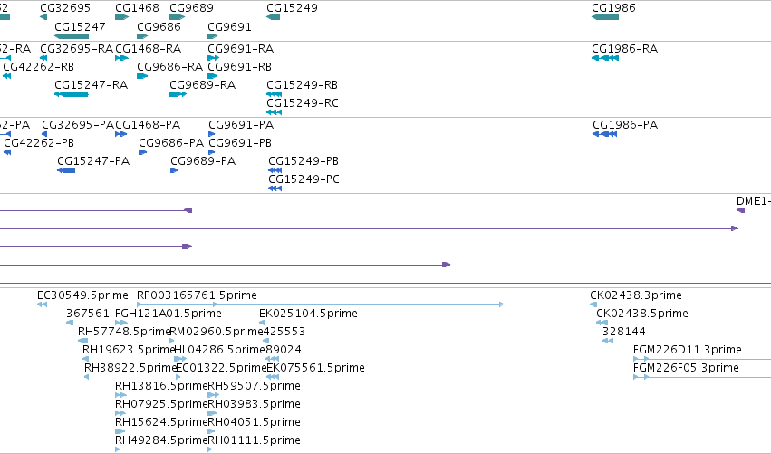Click the CG15249-PB protein label
The height and width of the screenshot is (454, 771).
point(304,161)
